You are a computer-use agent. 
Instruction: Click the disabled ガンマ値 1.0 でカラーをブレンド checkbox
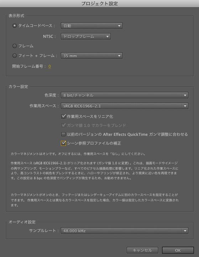pos(63,125)
